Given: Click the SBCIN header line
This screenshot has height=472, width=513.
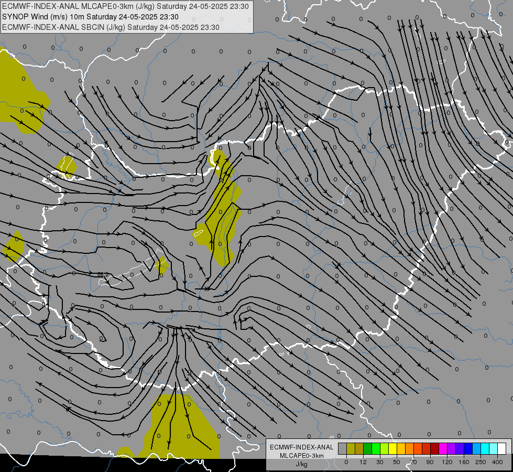Looking at the screenshot, I should tap(111, 27).
